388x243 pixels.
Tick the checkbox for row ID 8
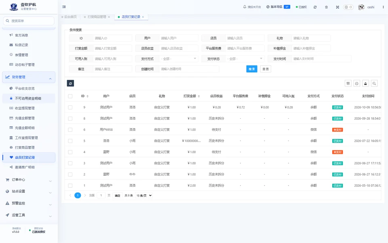point(70,119)
